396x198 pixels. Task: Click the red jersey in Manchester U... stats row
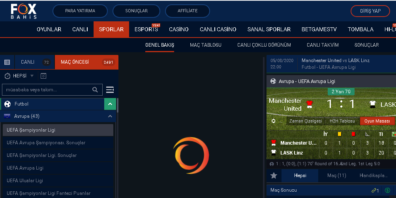coord(273,143)
